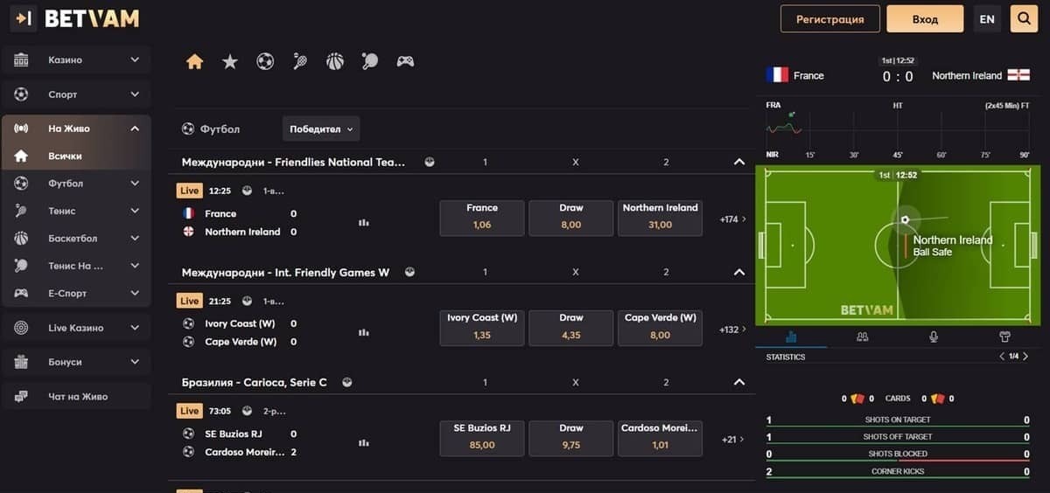Expand the Live Казино chevron
Viewport: 1050px width, 493px height.
pos(135,328)
